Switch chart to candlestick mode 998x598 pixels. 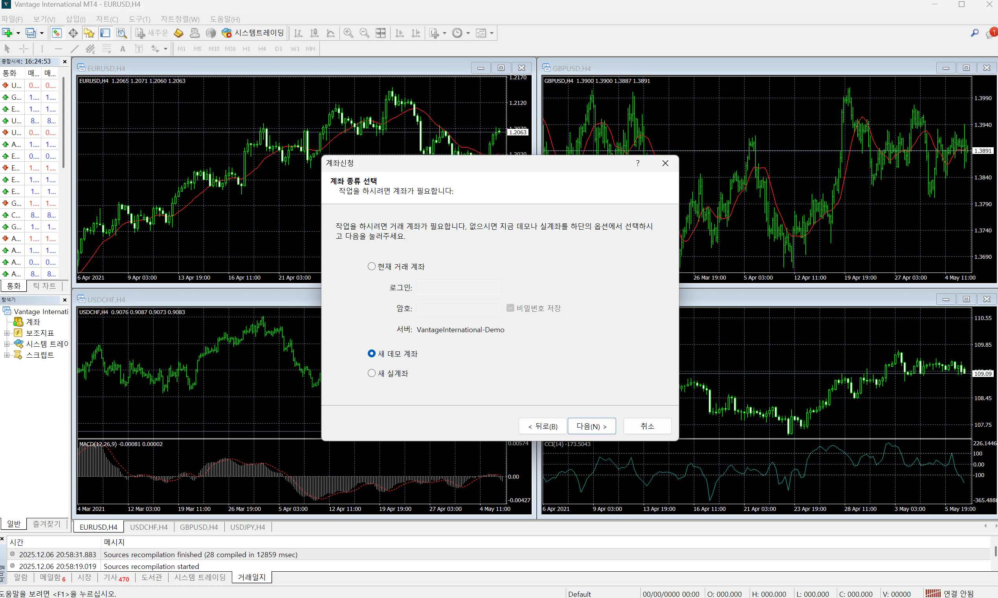coord(314,33)
